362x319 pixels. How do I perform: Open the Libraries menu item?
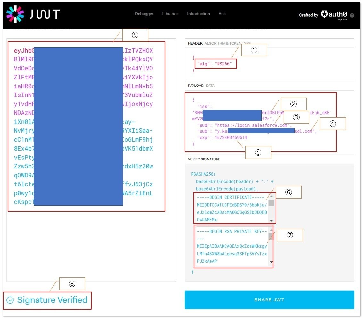170,14
